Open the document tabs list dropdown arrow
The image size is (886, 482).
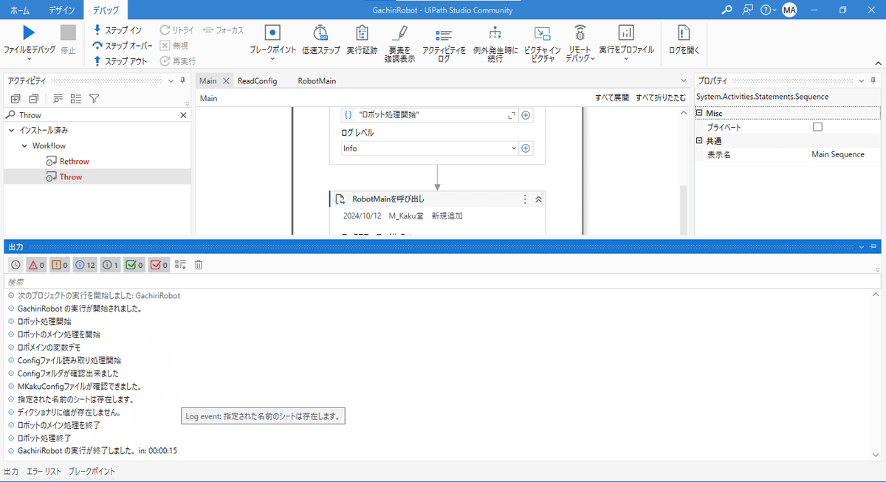click(x=683, y=80)
